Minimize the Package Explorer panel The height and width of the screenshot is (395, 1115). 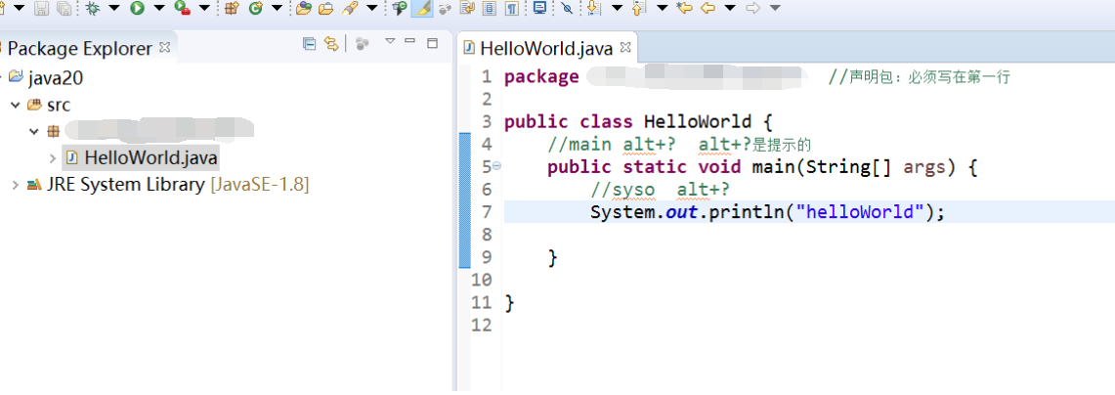409,41
